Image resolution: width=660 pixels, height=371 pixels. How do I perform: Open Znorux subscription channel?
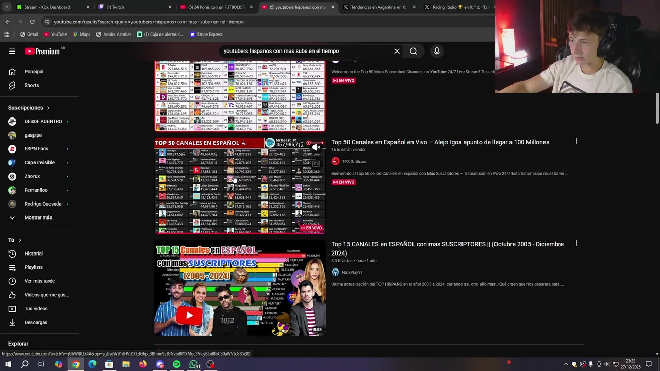tap(40, 176)
